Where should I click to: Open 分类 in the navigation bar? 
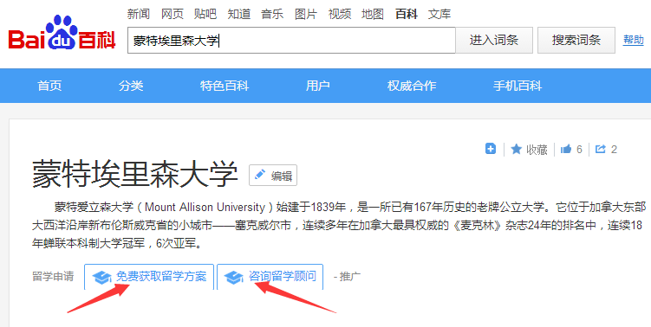[x=131, y=86]
